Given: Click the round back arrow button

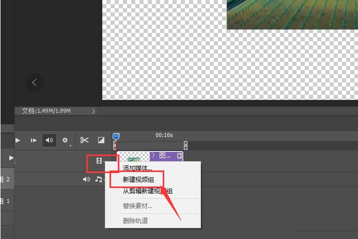Looking at the screenshot, I should click(x=34, y=82).
